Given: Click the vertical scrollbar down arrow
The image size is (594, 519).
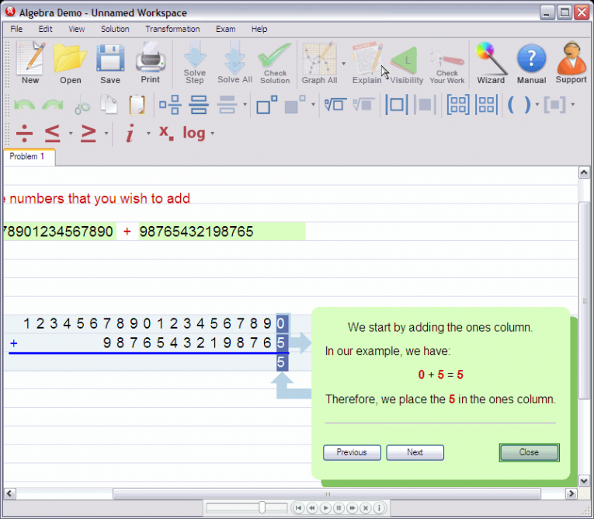Looking at the screenshot, I should point(584,481).
